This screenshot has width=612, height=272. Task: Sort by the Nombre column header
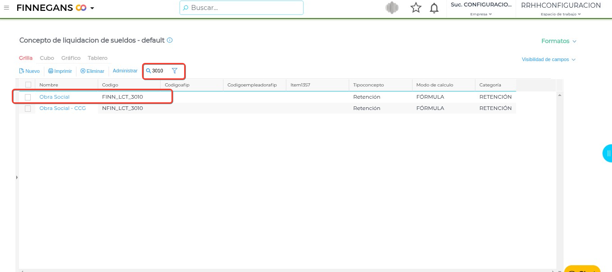tap(66, 85)
